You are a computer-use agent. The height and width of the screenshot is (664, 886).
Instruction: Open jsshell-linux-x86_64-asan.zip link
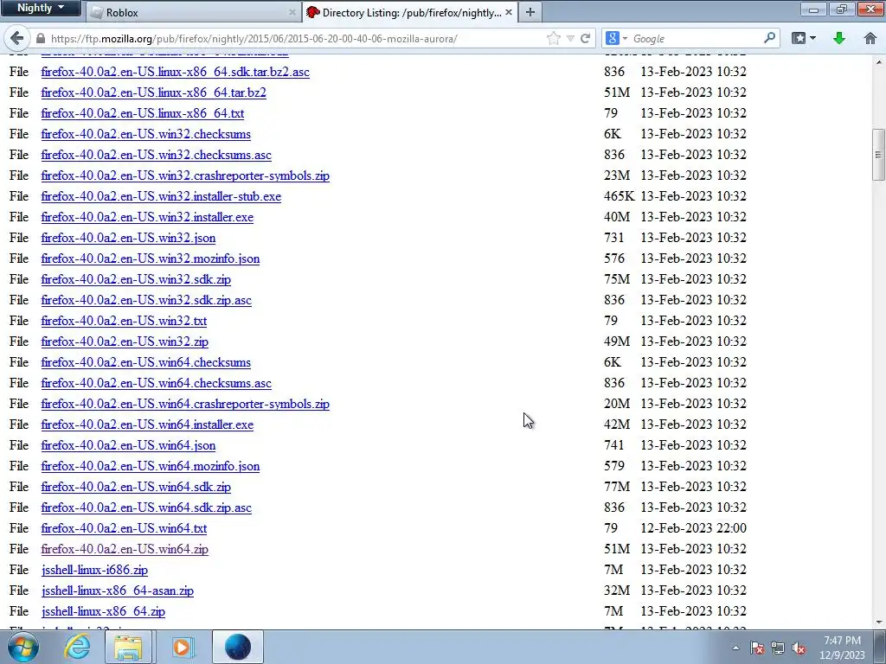click(x=118, y=591)
